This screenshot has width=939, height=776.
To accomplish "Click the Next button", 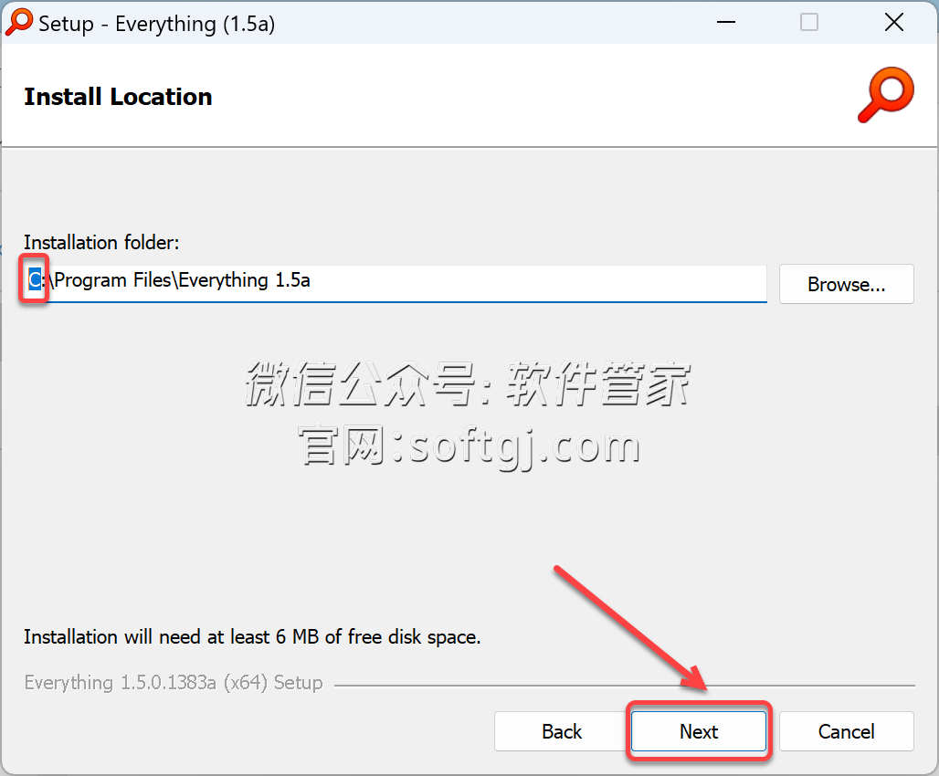I will coord(698,731).
